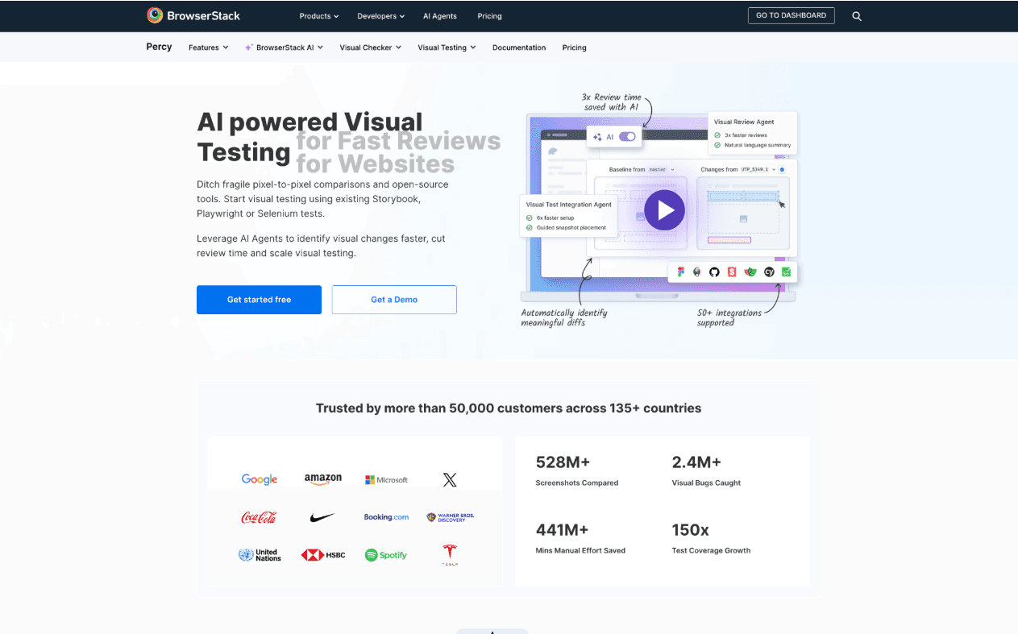The width and height of the screenshot is (1018, 634).
Task: Click the United Nations logo
Action: click(260, 555)
